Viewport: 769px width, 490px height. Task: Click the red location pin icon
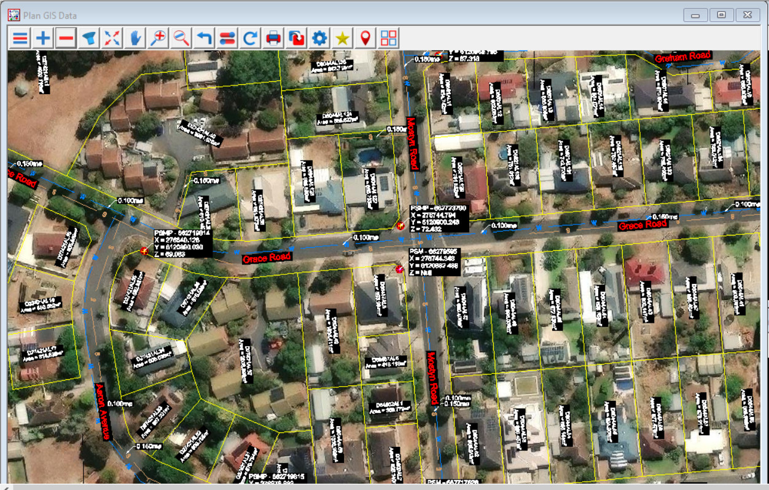pyautogui.click(x=365, y=38)
